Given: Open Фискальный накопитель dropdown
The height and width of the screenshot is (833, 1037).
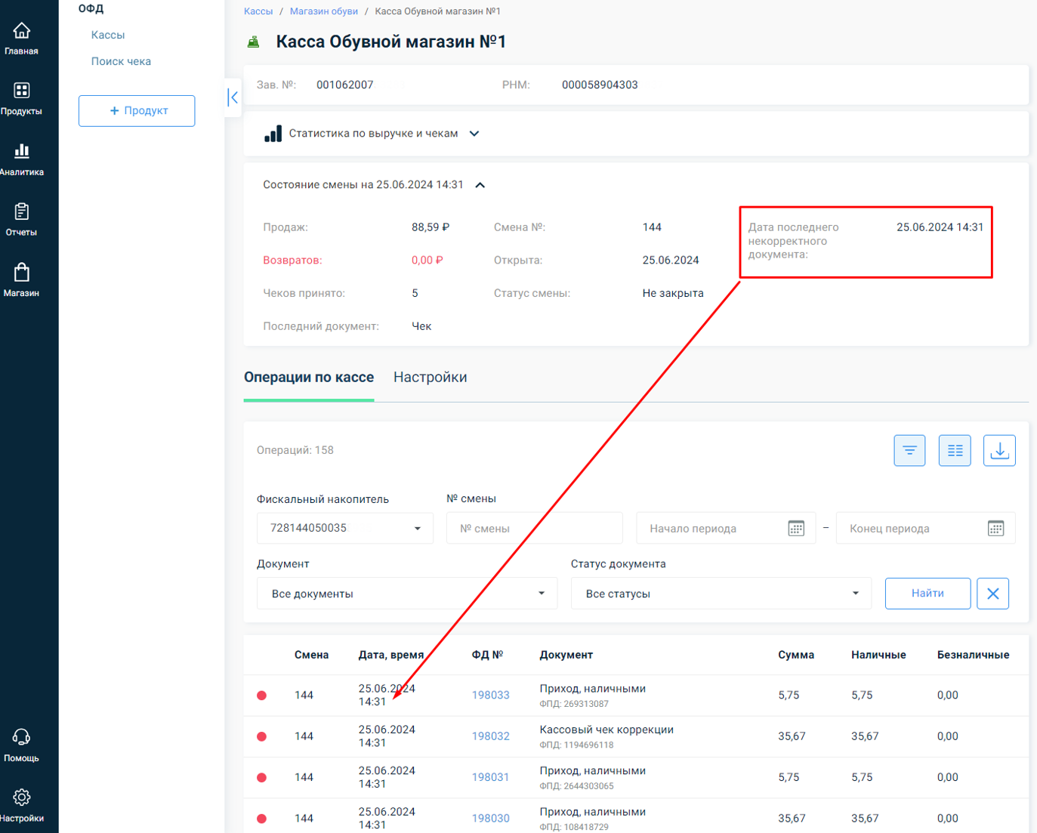Looking at the screenshot, I should click(x=344, y=528).
